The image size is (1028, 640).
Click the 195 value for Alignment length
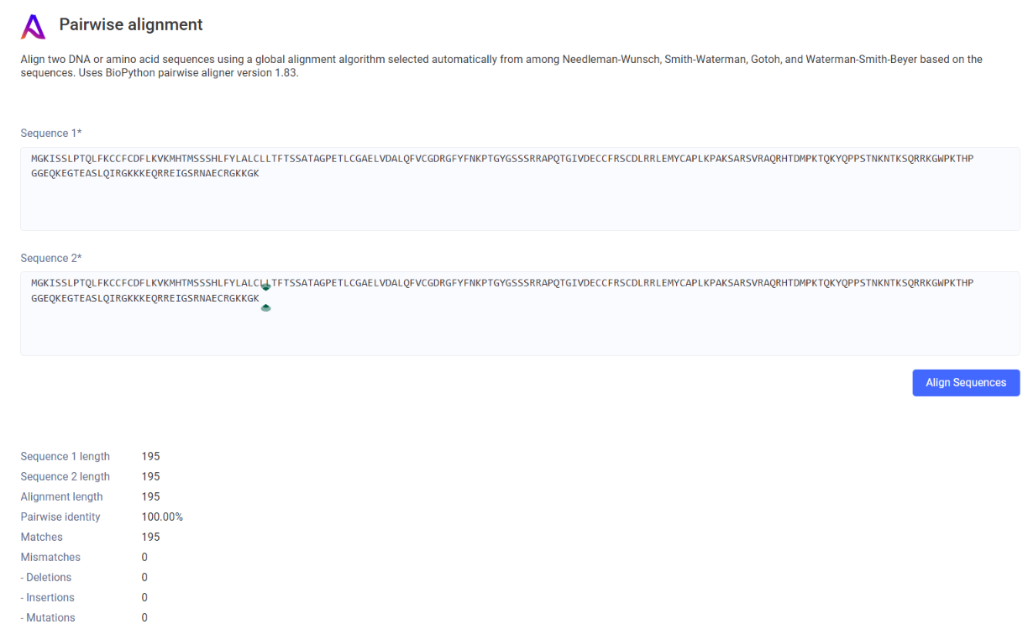click(151, 496)
